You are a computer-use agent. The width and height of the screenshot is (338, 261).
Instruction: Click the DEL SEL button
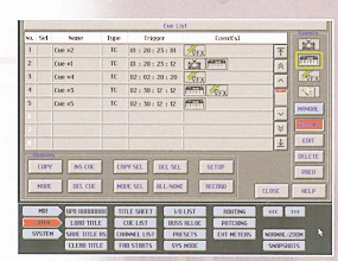tap(170, 167)
